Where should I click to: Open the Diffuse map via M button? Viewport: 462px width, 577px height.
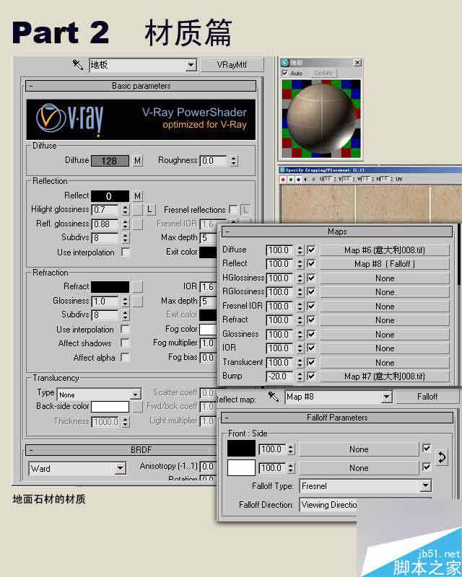pyautogui.click(x=137, y=161)
